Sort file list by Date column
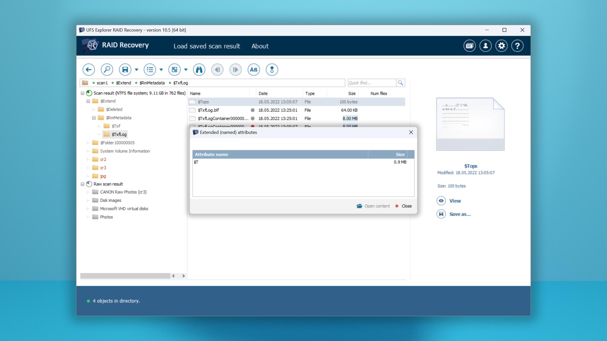Screen dimensions: 607x341 [279, 93]
